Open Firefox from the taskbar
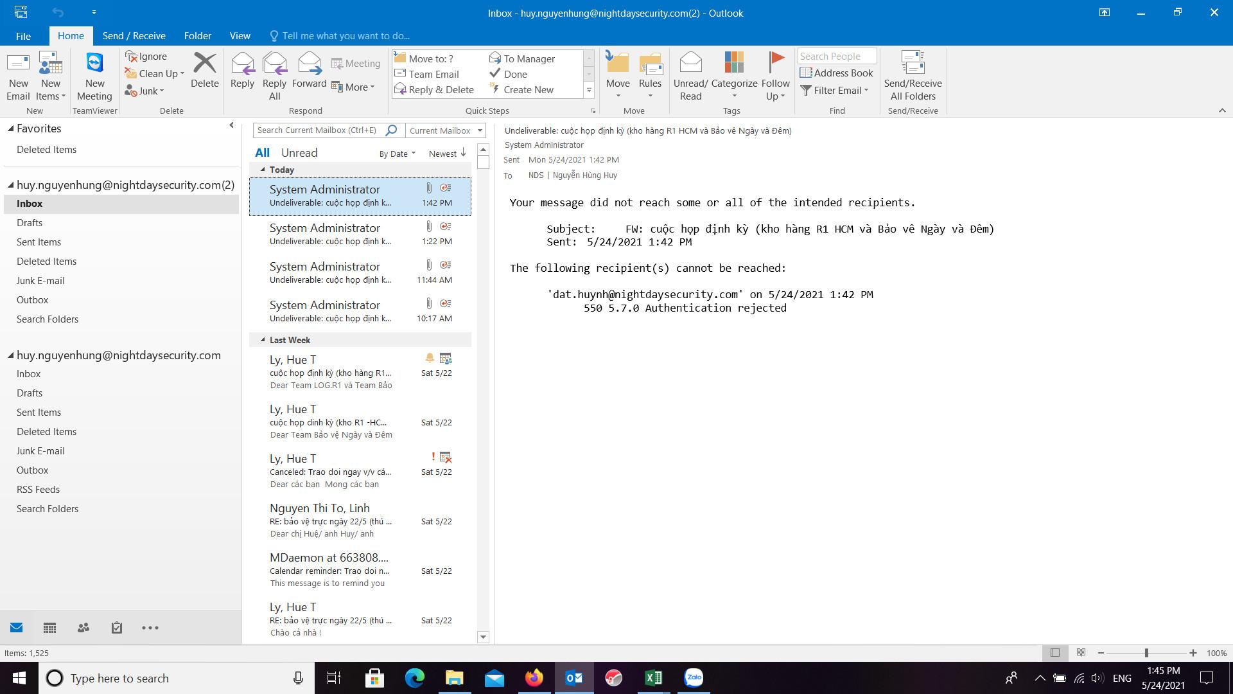This screenshot has height=694, width=1233. coord(534,678)
